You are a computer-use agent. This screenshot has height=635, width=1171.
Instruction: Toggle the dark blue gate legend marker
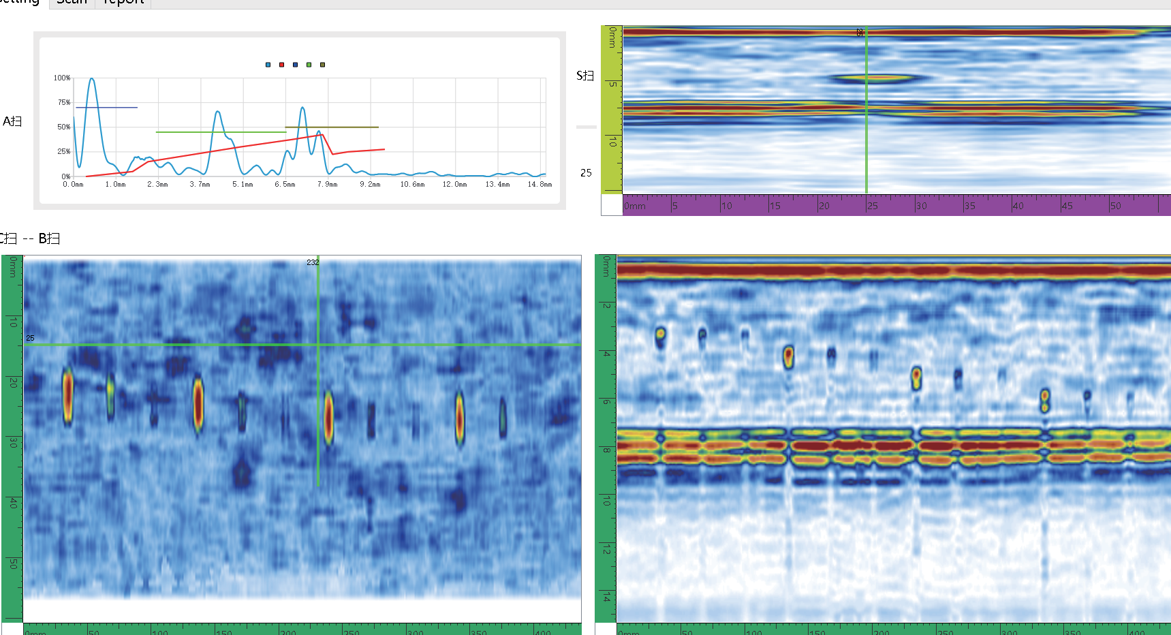click(x=295, y=65)
